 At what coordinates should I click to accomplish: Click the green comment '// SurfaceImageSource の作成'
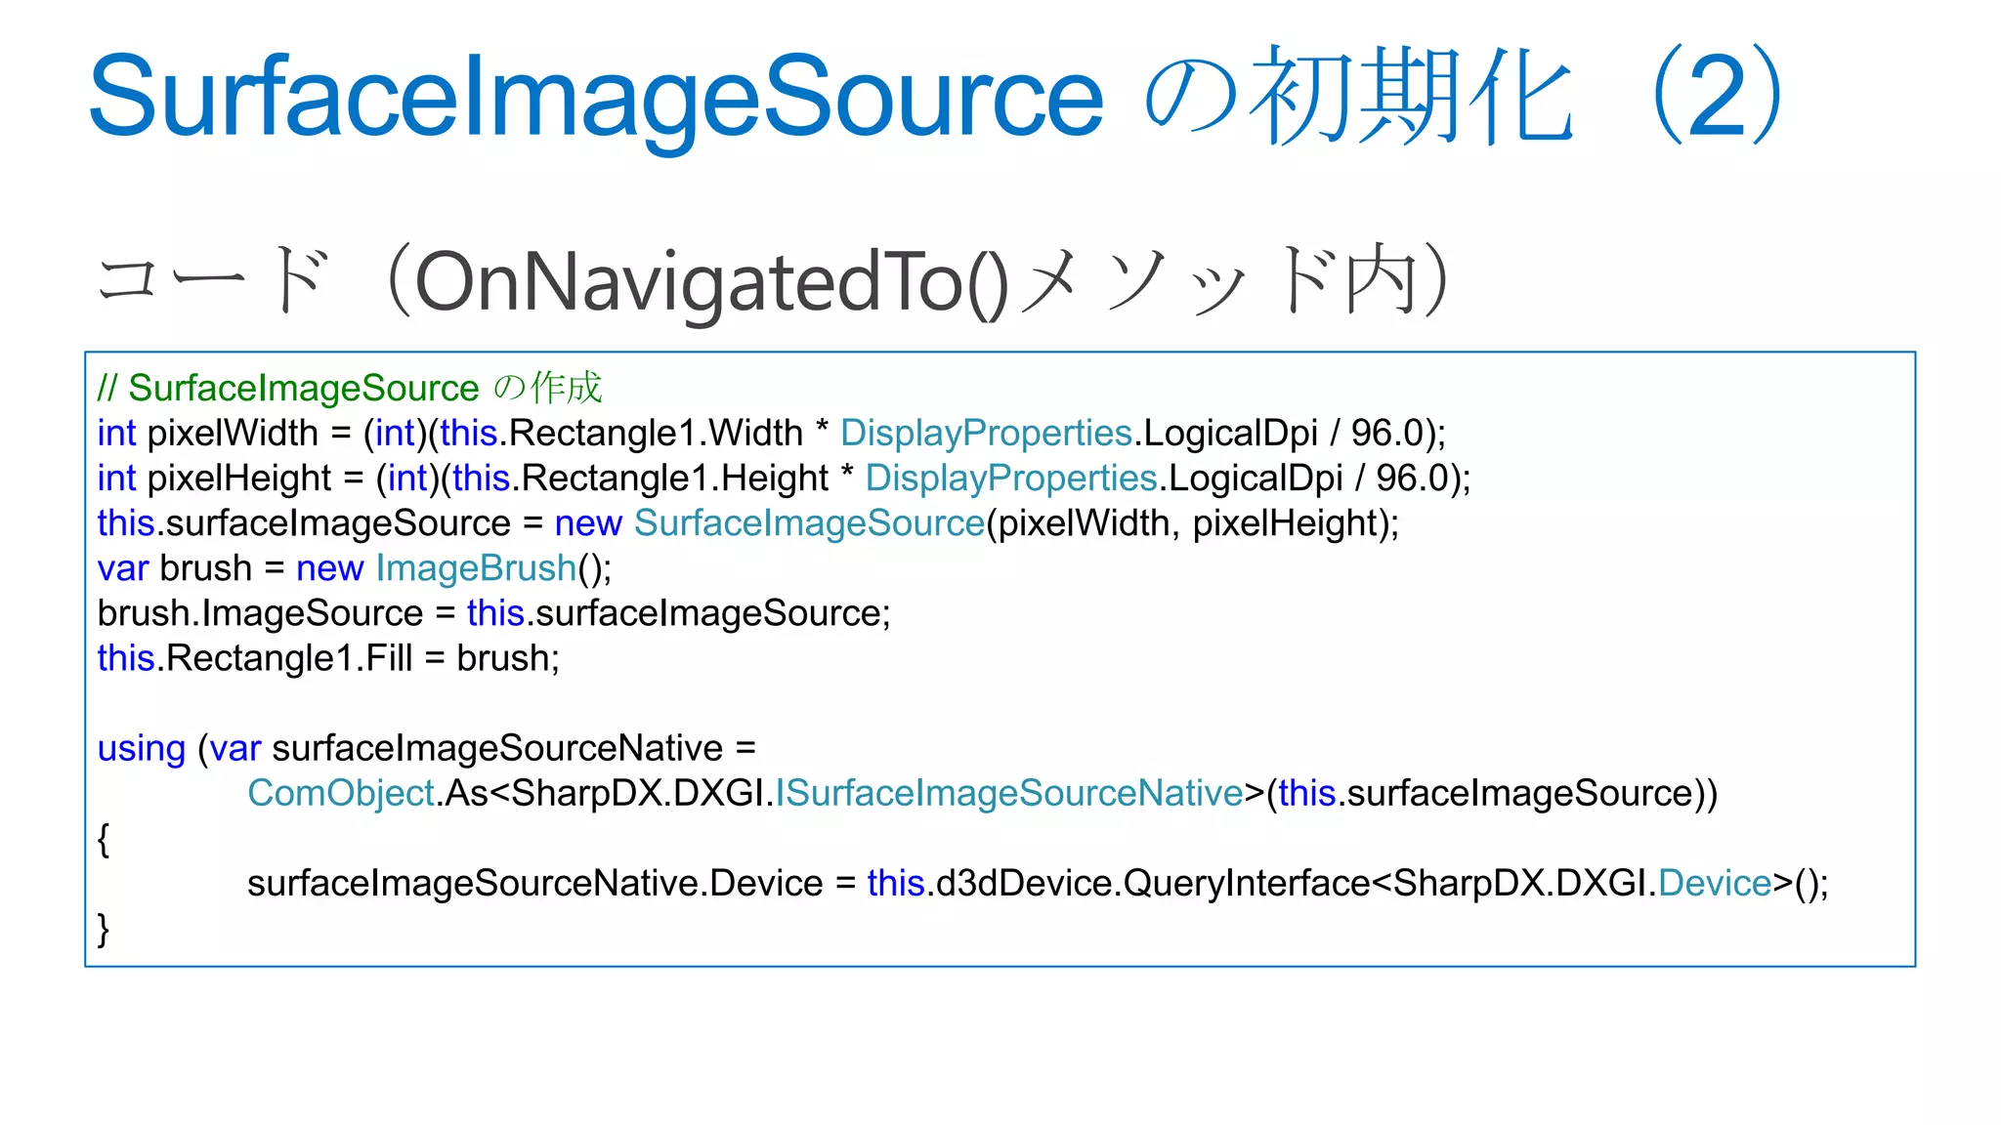pyautogui.click(x=350, y=388)
